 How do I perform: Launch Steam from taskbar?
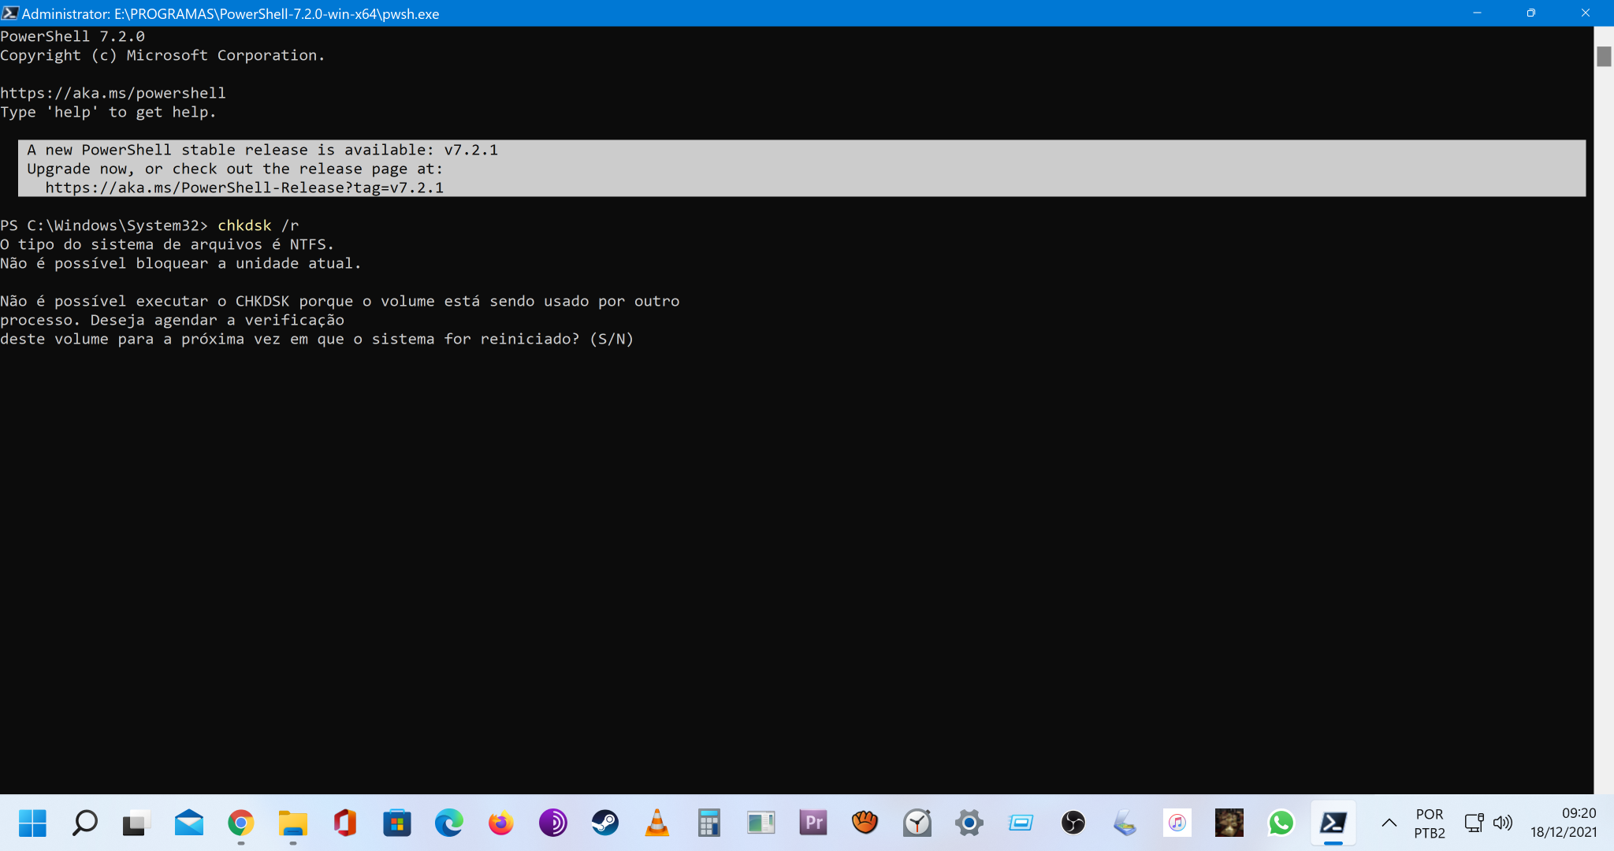tap(604, 823)
